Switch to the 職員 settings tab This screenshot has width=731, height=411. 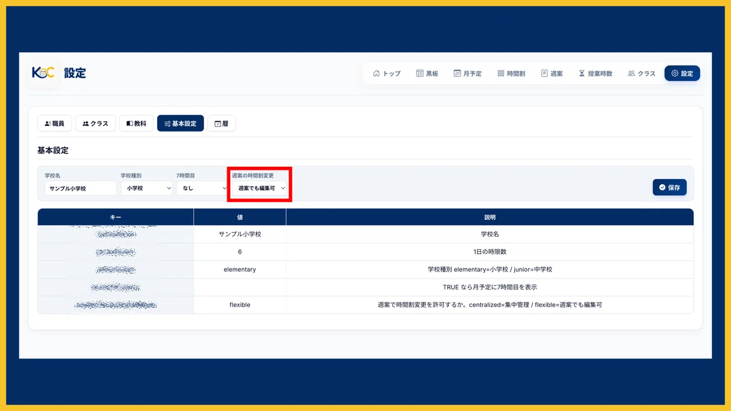[55, 123]
